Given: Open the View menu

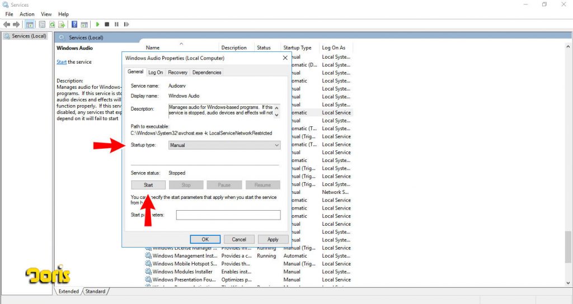Looking at the screenshot, I should tap(46, 14).
